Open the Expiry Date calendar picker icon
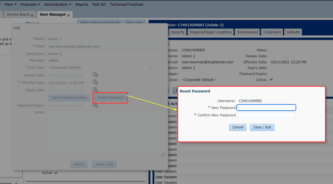The height and width of the screenshot is (184, 333). tap(95, 90)
